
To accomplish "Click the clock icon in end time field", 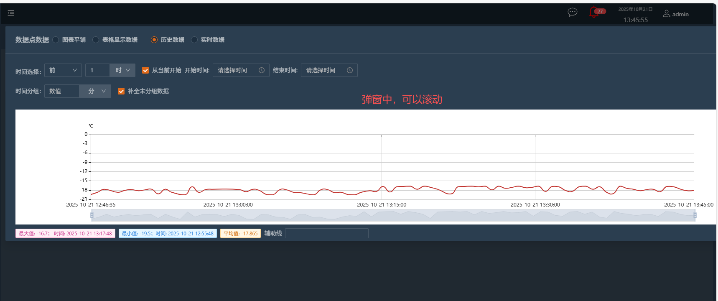I will click(x=350, y=70).
